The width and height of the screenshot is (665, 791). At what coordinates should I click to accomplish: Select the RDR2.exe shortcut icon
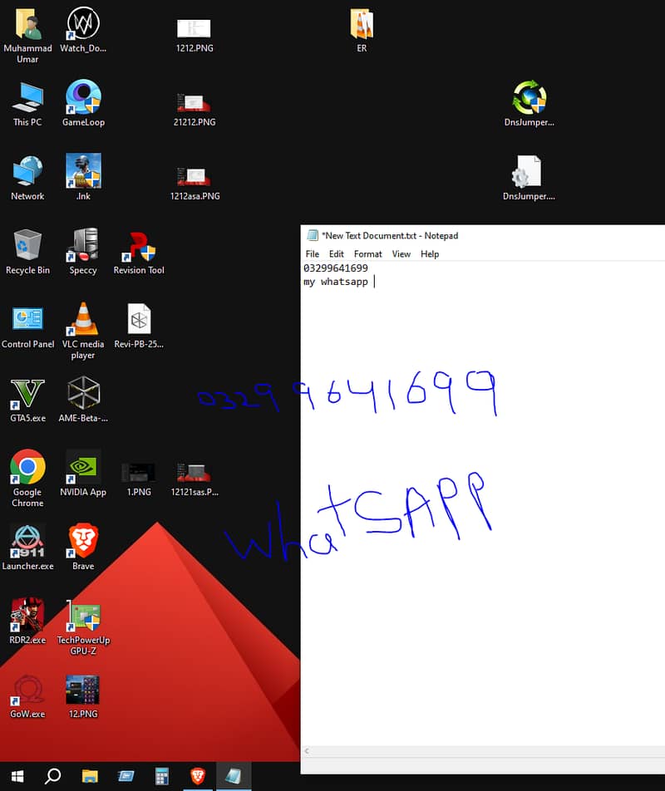[27, 617]
